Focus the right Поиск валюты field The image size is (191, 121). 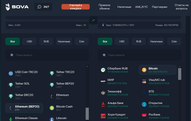(139, 55)
